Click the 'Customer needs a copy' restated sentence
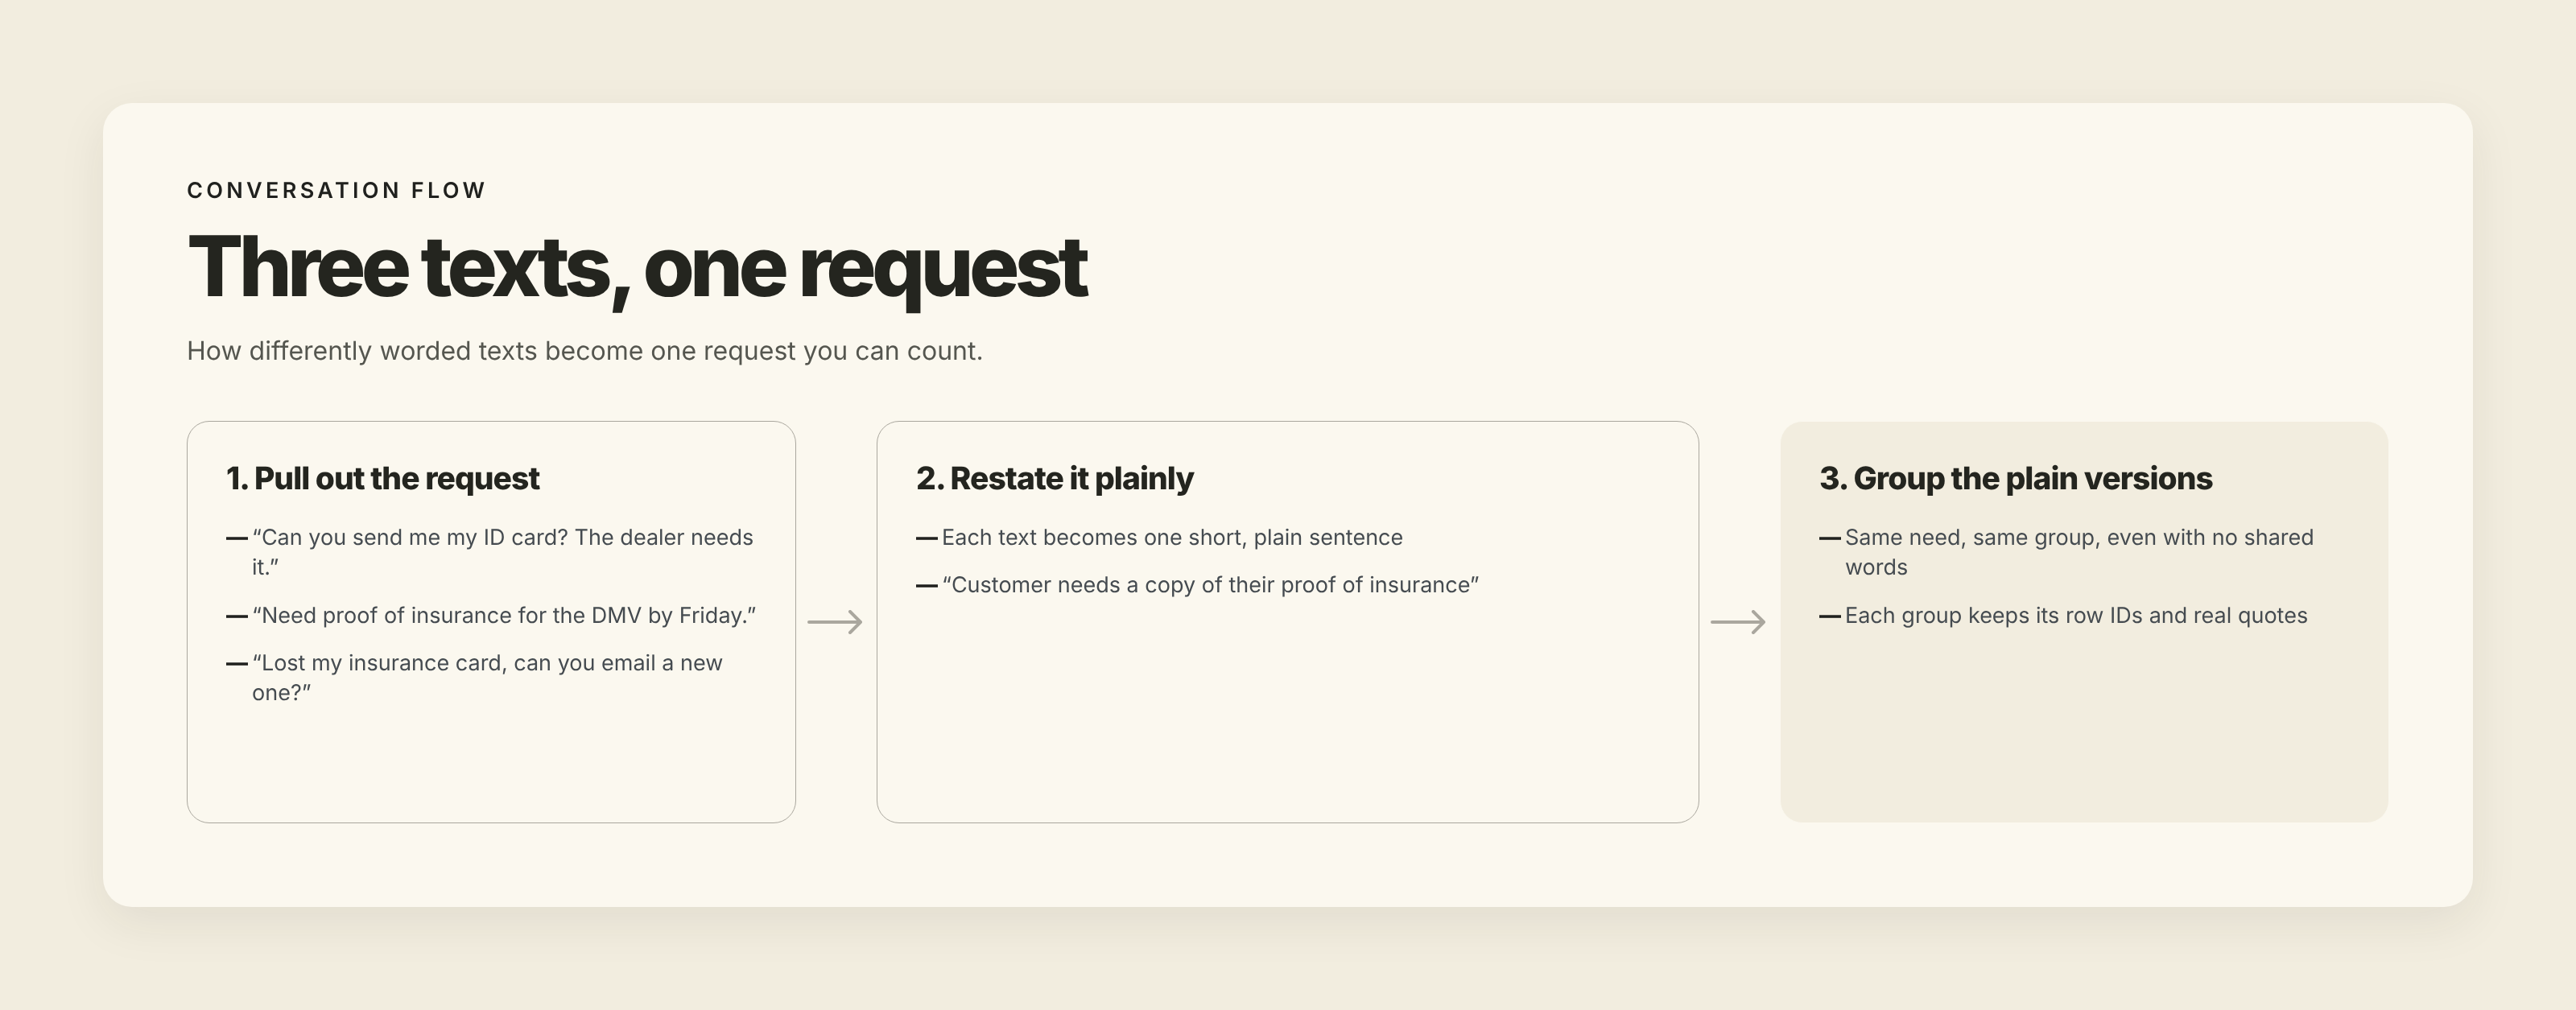Image resolution: width=2576 pixels, height=1010 pixels. 1210,585
